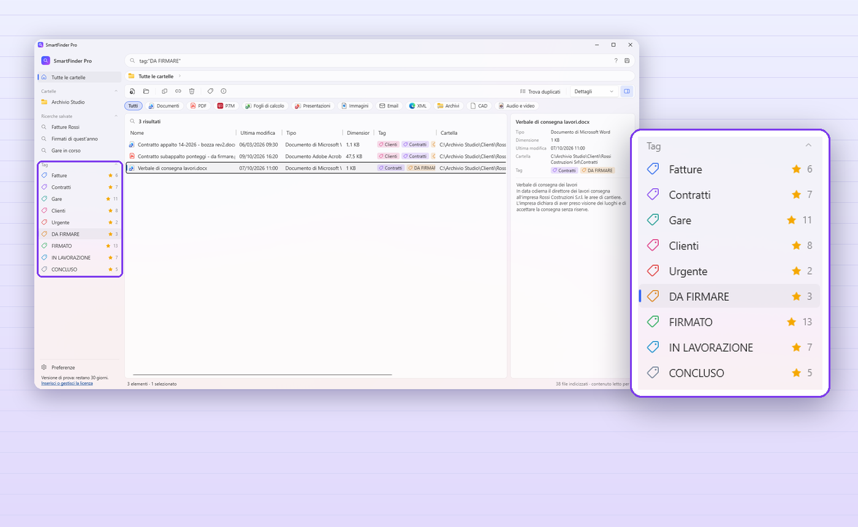The width and height of the screenshot is (858, 527).
Task: Sort results by the Dimensione column header
Action: tap(358, 132)
